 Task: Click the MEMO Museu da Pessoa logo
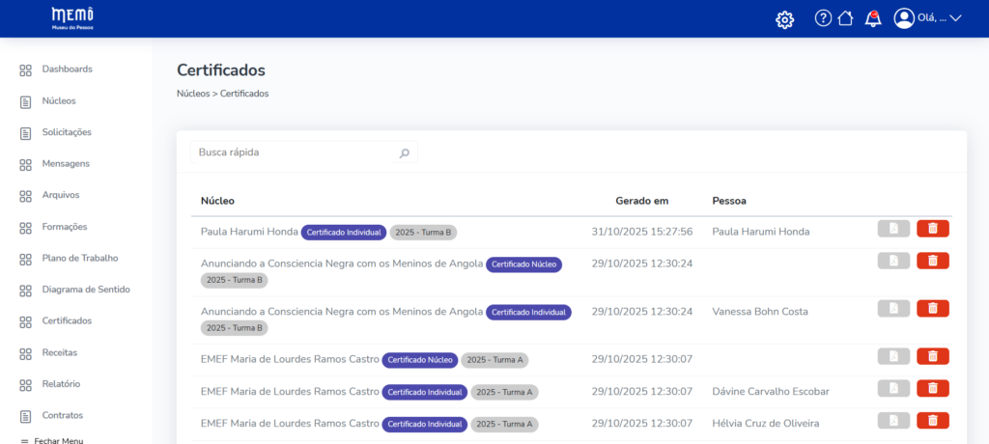[72, 18]
